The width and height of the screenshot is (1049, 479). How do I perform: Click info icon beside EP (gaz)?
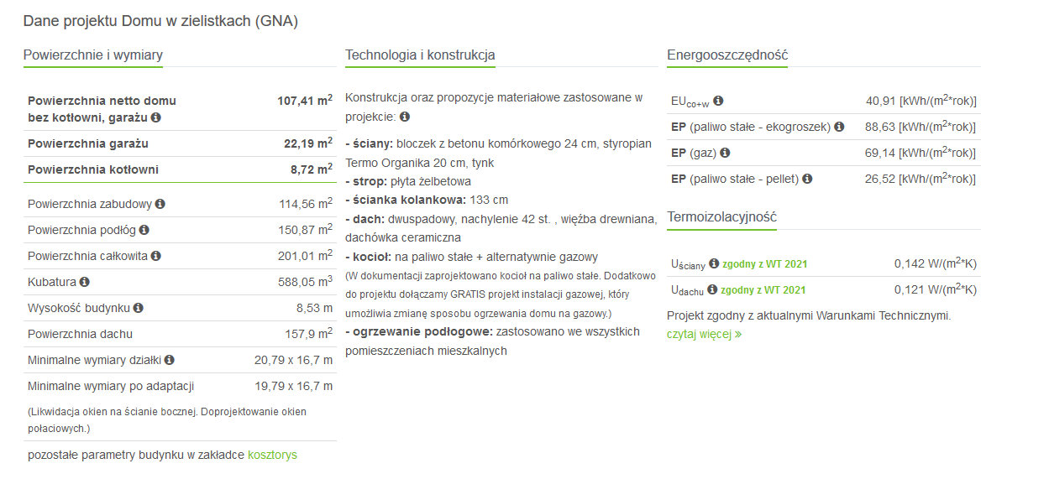[725, 153]
